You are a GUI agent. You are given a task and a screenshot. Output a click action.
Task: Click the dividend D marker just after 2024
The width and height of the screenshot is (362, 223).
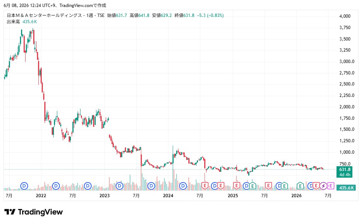click(183, 186)
